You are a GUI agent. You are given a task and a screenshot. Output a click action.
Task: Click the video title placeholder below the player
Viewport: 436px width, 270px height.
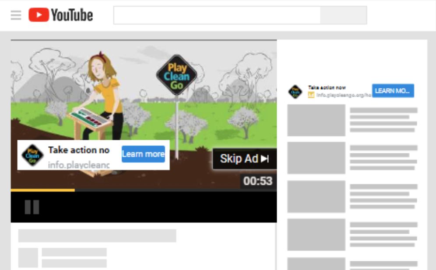pos(97,235)
